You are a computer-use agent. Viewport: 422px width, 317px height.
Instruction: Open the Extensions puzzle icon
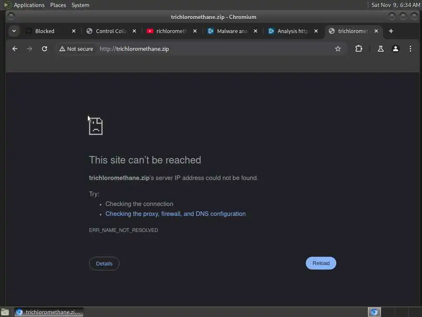(359, 49)
